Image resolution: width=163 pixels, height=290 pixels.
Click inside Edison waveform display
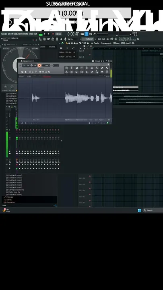[65, 98]
